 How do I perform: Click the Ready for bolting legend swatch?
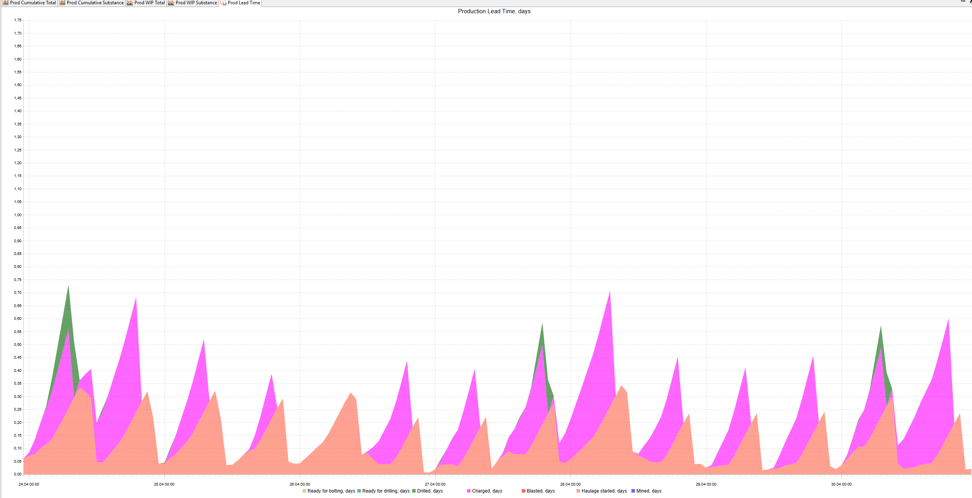click(x=304, y=491)
